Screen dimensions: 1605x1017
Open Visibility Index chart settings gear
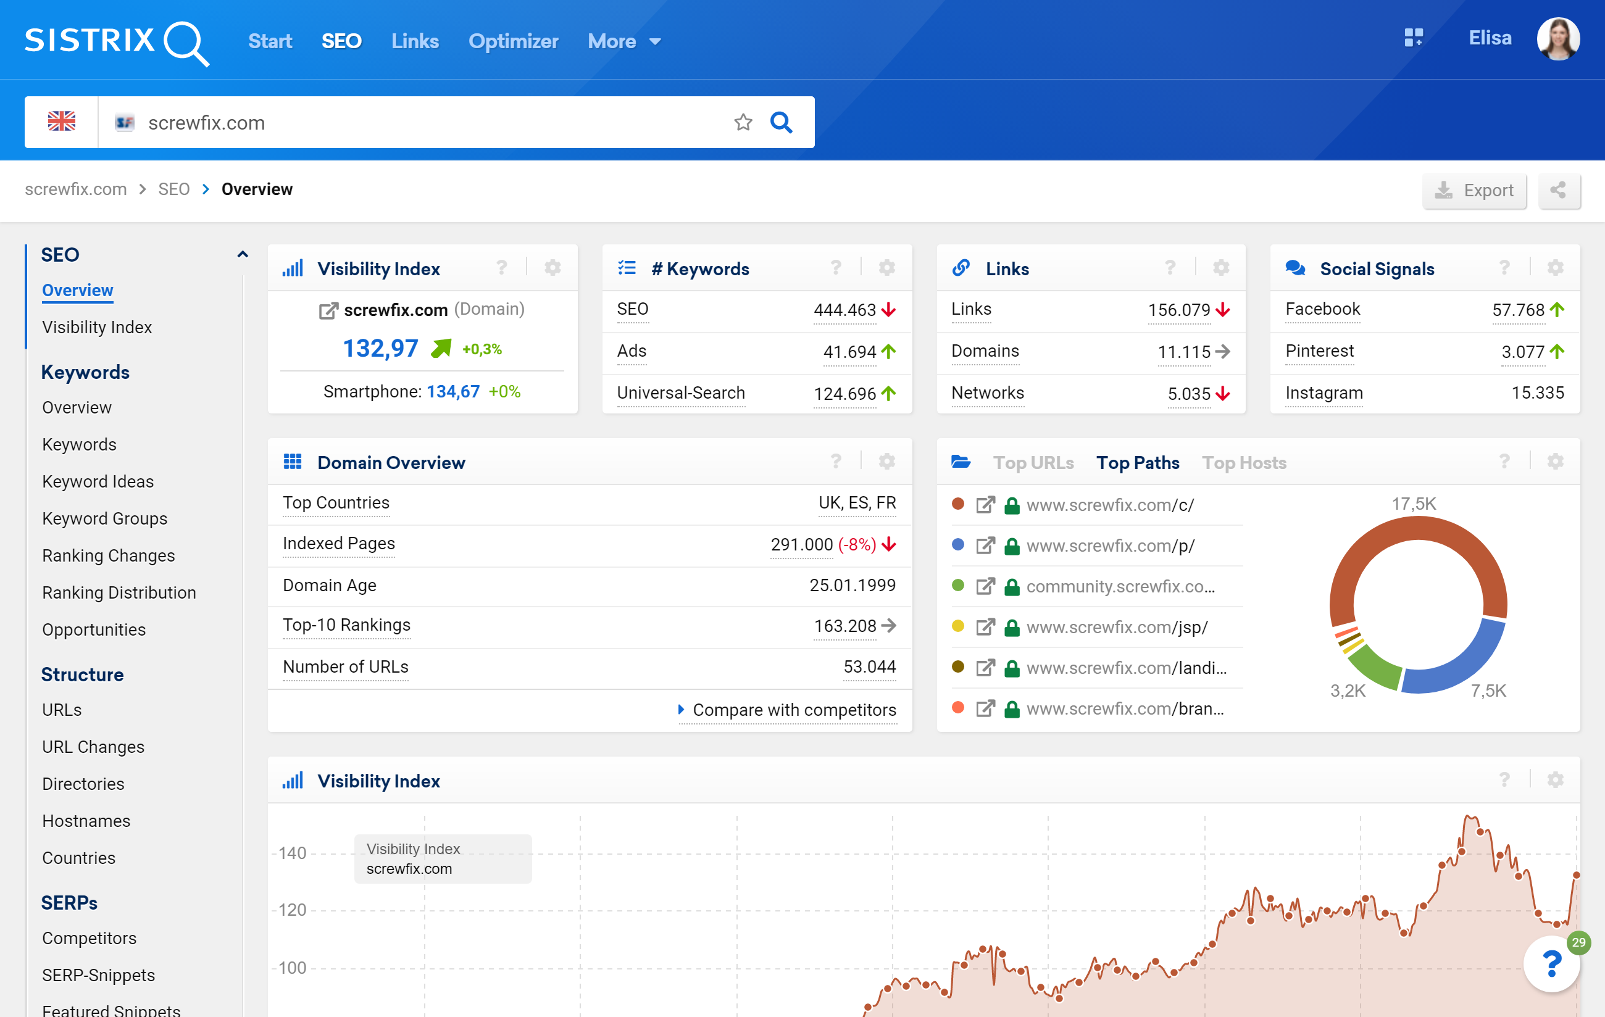pyautogui.click(x=1555, y=780)
